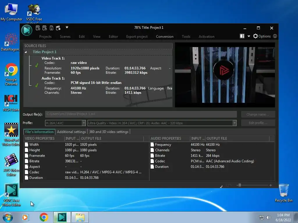Click the Edit profile button

[x=258, y=123]
